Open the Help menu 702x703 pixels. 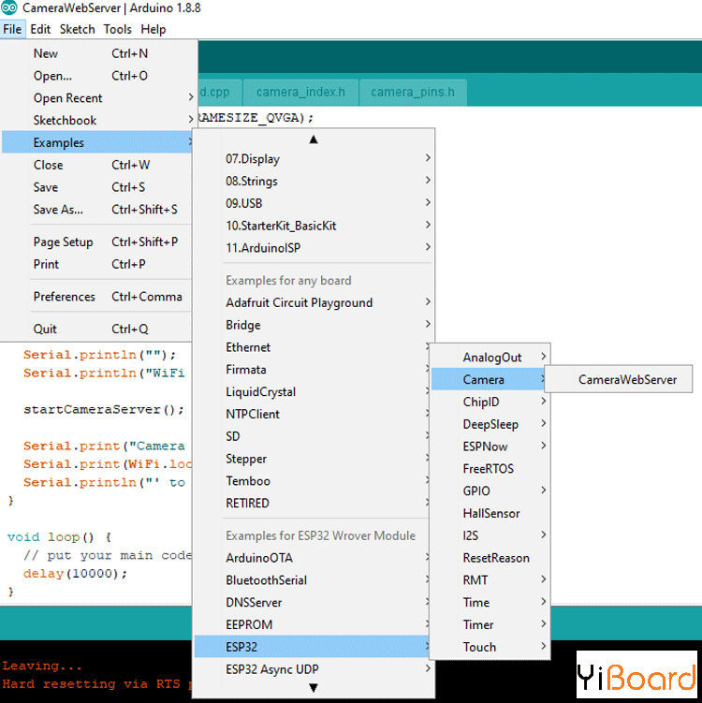153,29
